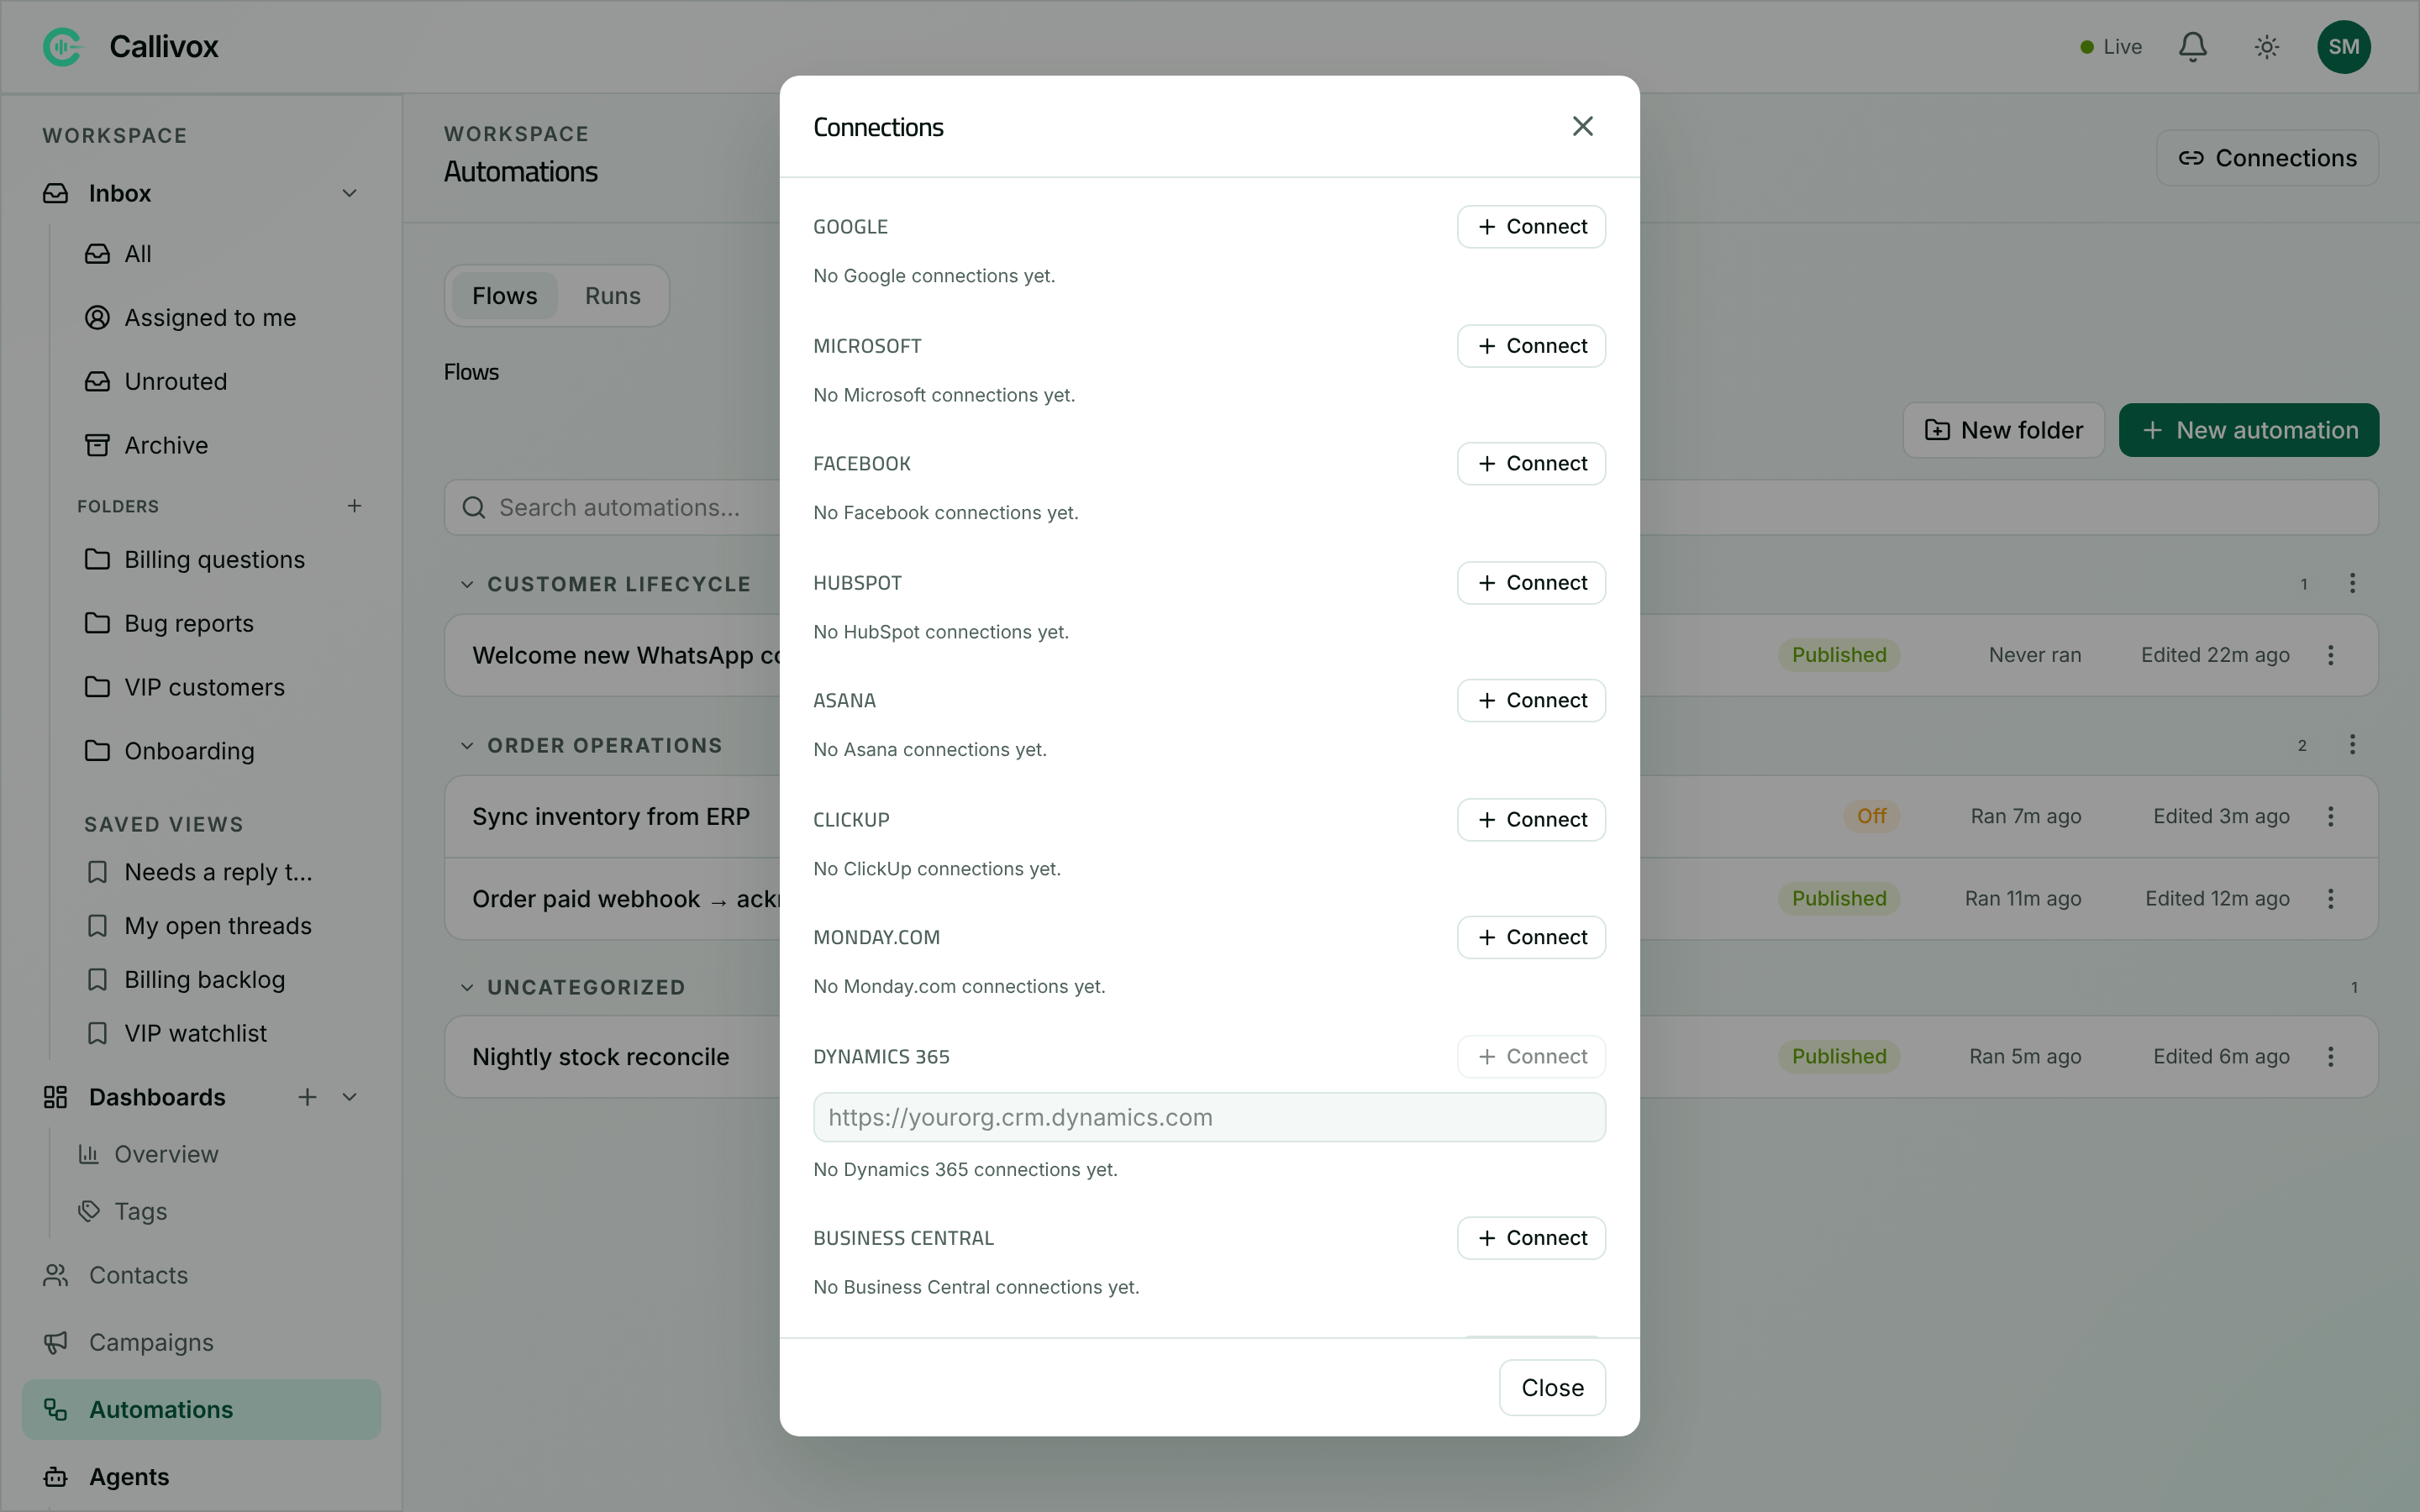Focus the Dynamics 365 organization URL field
The image size is (2420, 1512).
pos(1209,1117)
